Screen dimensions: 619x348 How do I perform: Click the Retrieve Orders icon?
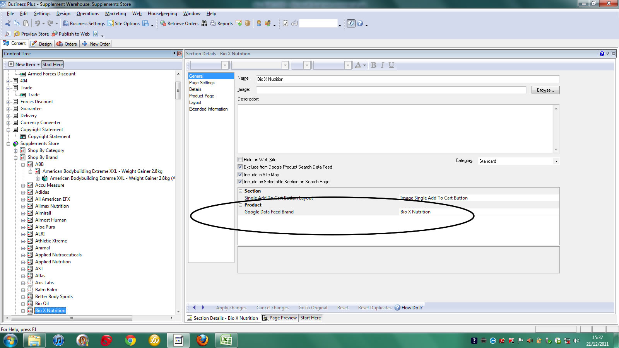(163, 24)
